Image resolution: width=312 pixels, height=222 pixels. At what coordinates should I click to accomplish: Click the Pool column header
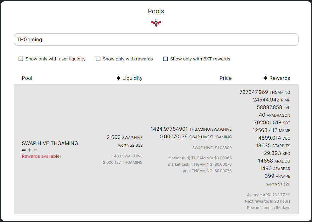point(27,78)
